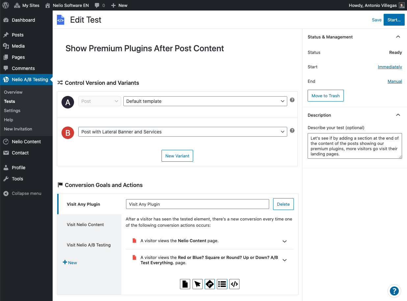Change the Manual end setting
The width and height of the screenshot is (407, 301).
click(x=395, y=81)
